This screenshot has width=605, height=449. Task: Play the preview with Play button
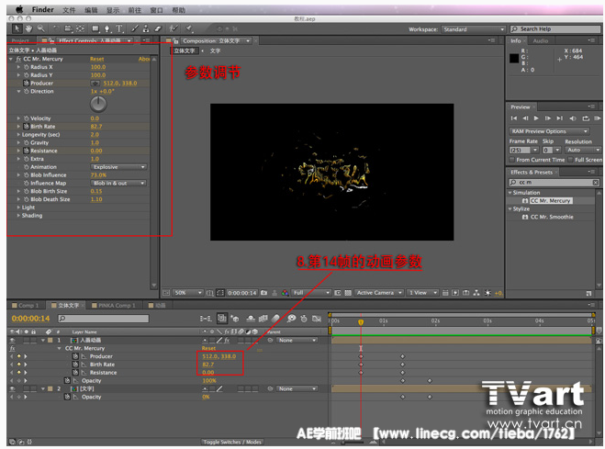[x=536, y=118]
